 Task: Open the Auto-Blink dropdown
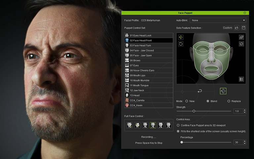point(218,20)
